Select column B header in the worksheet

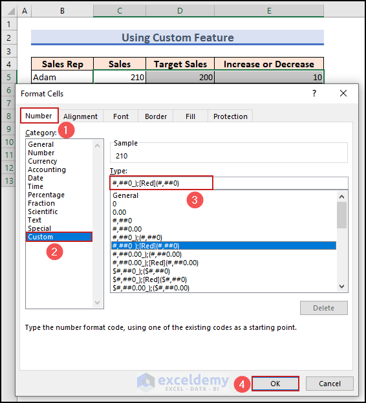click(x=62, y=11)
